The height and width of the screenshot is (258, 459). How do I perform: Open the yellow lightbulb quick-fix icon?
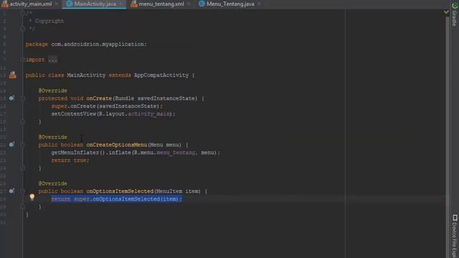click(x=32, y=197)
